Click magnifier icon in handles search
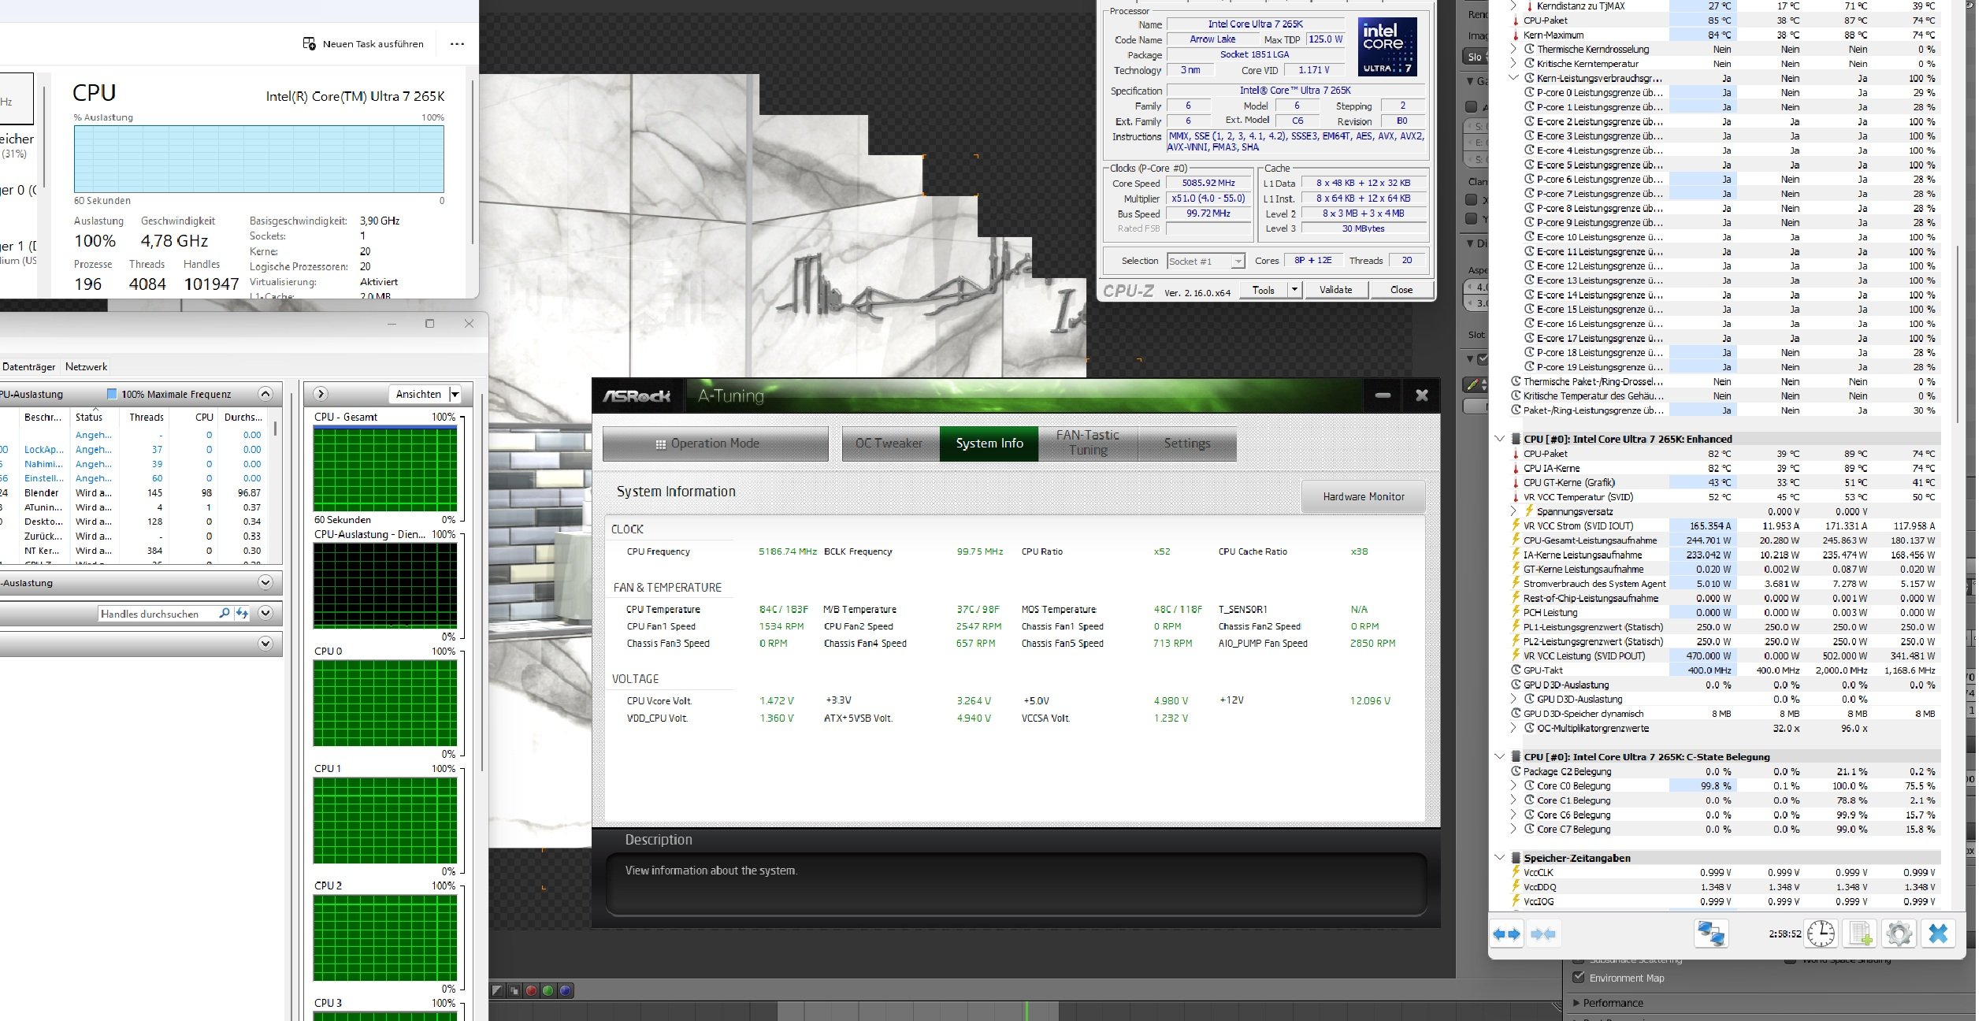The width and height of the screenshot is (1986, 1021). click(x=225, y=613)
